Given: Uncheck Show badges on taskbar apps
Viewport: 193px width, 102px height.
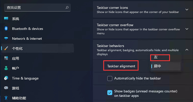Looking at the screenshot, I should (x=110, y=93).
